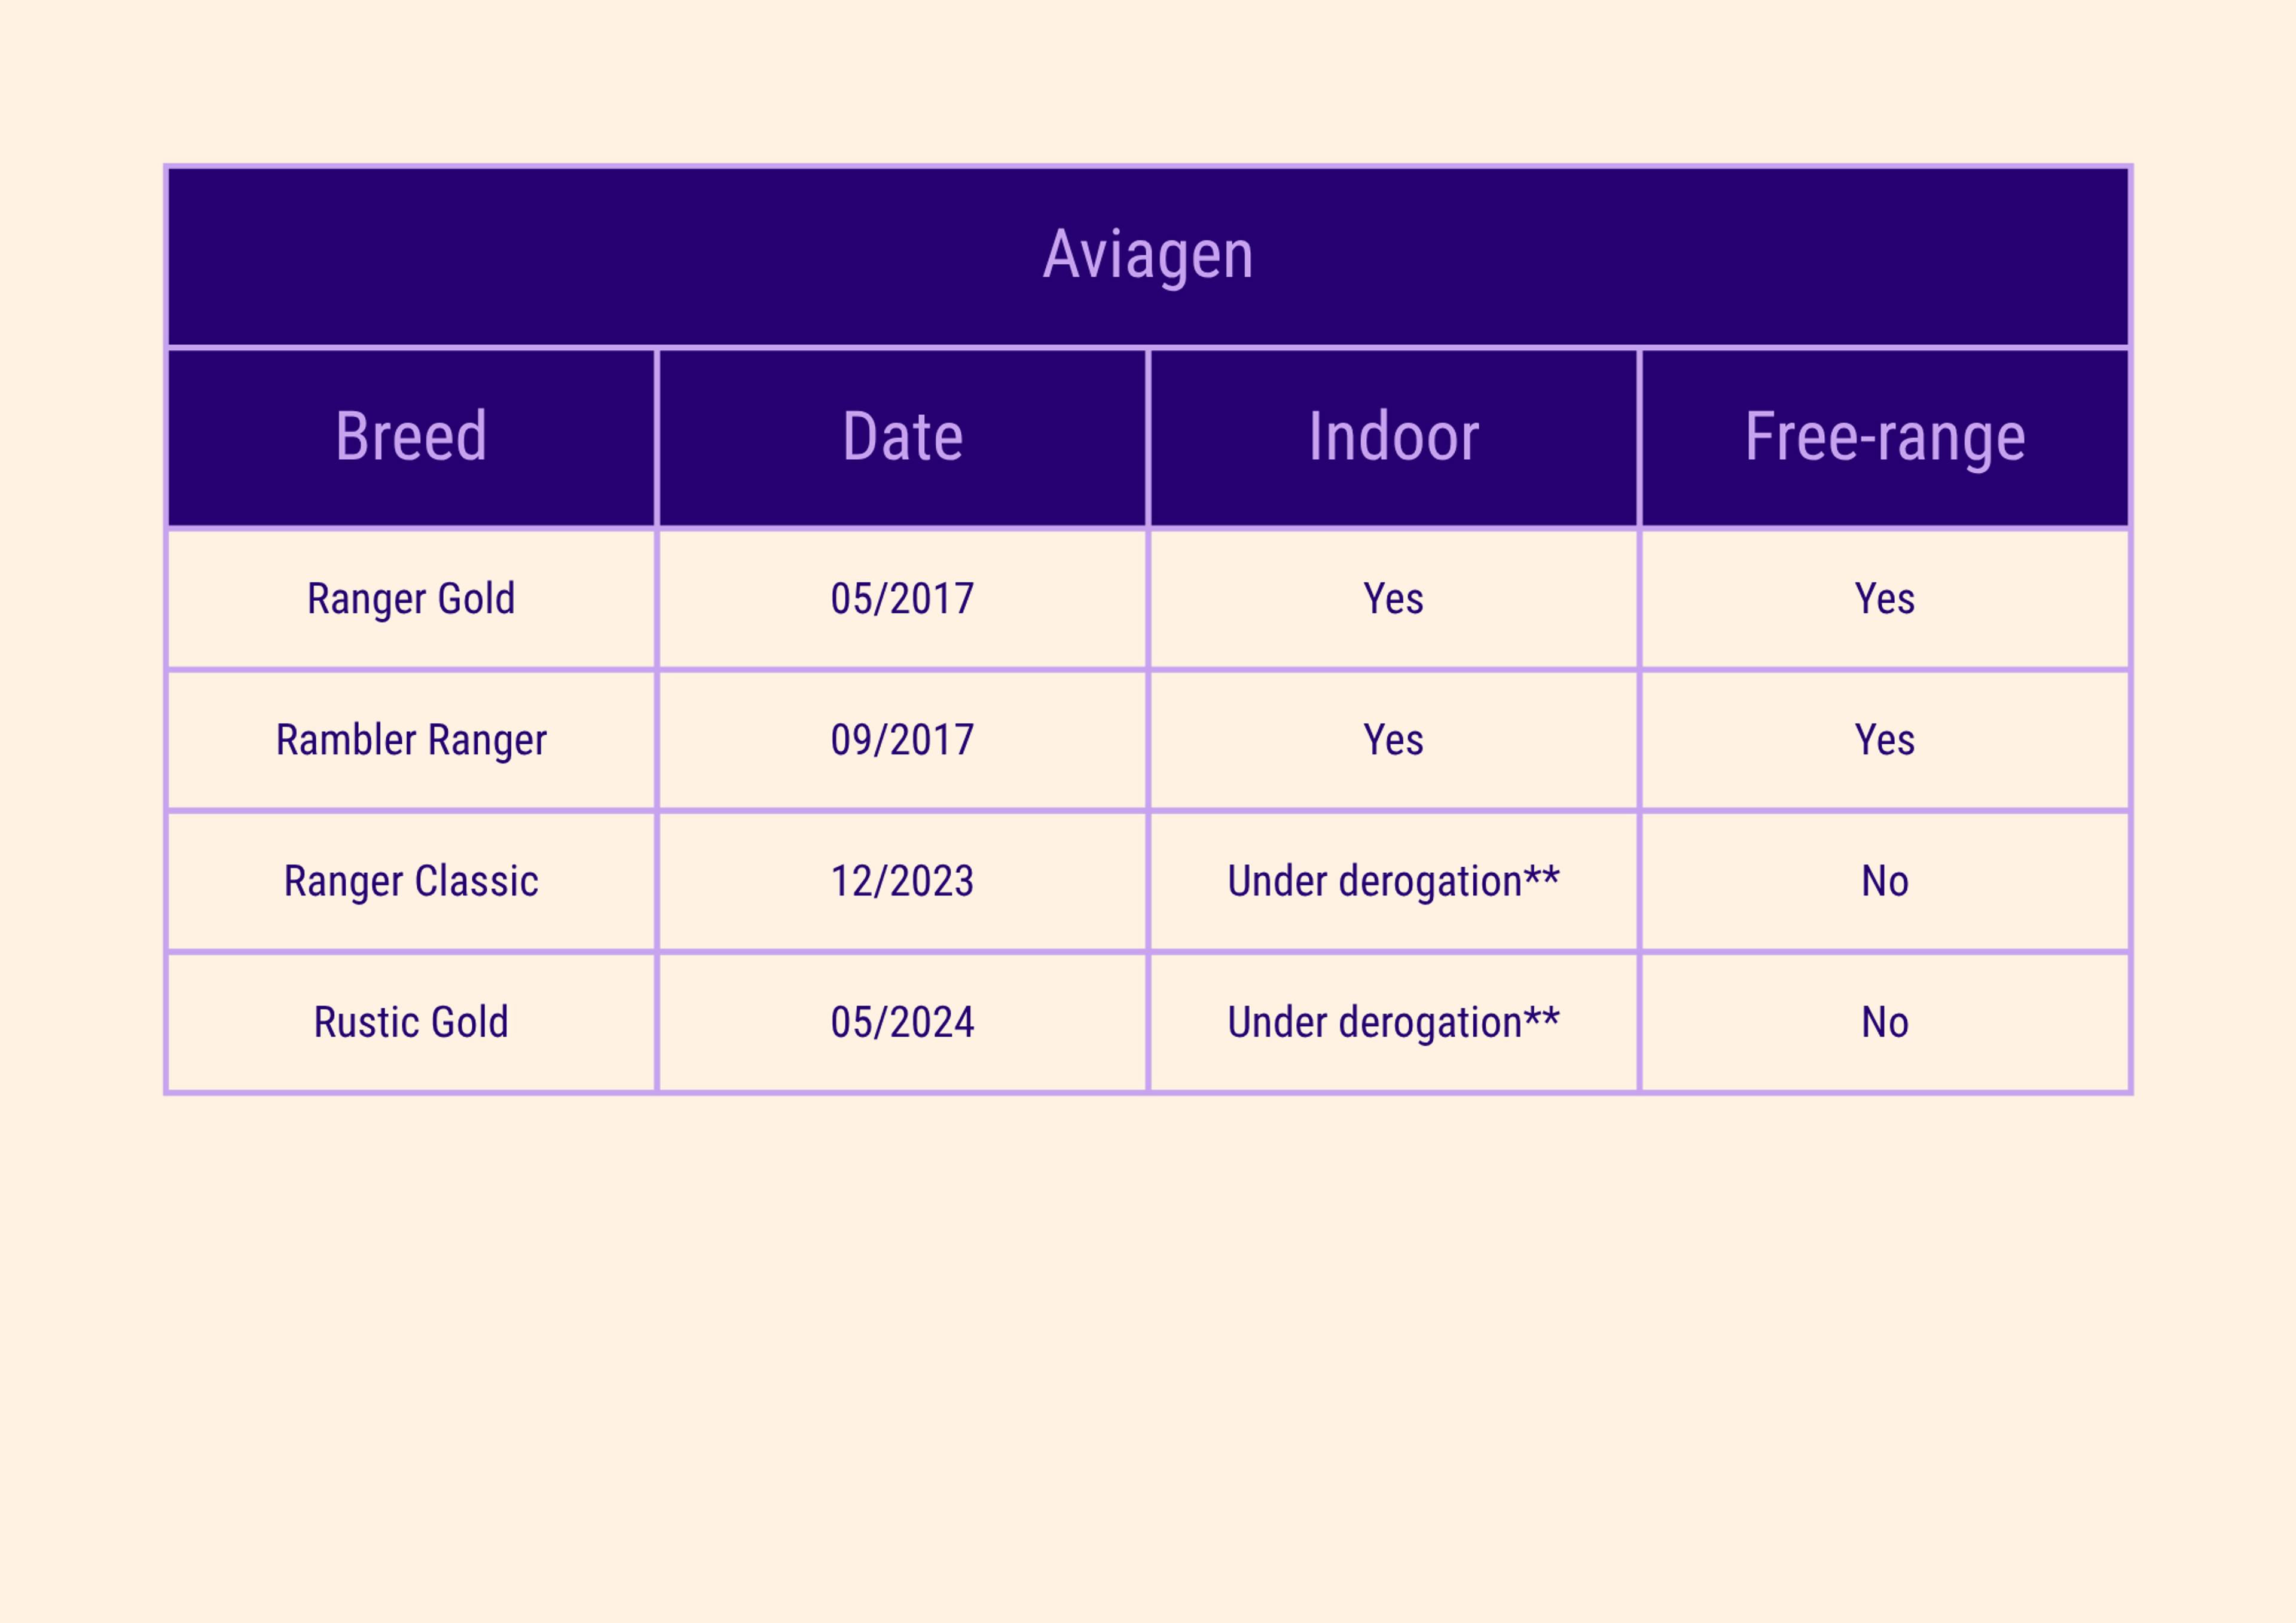Viewport: 2296px width, 1623px height.
Task: Select Under derogation for Rustic Gold
Action: pos(1393,1022)
